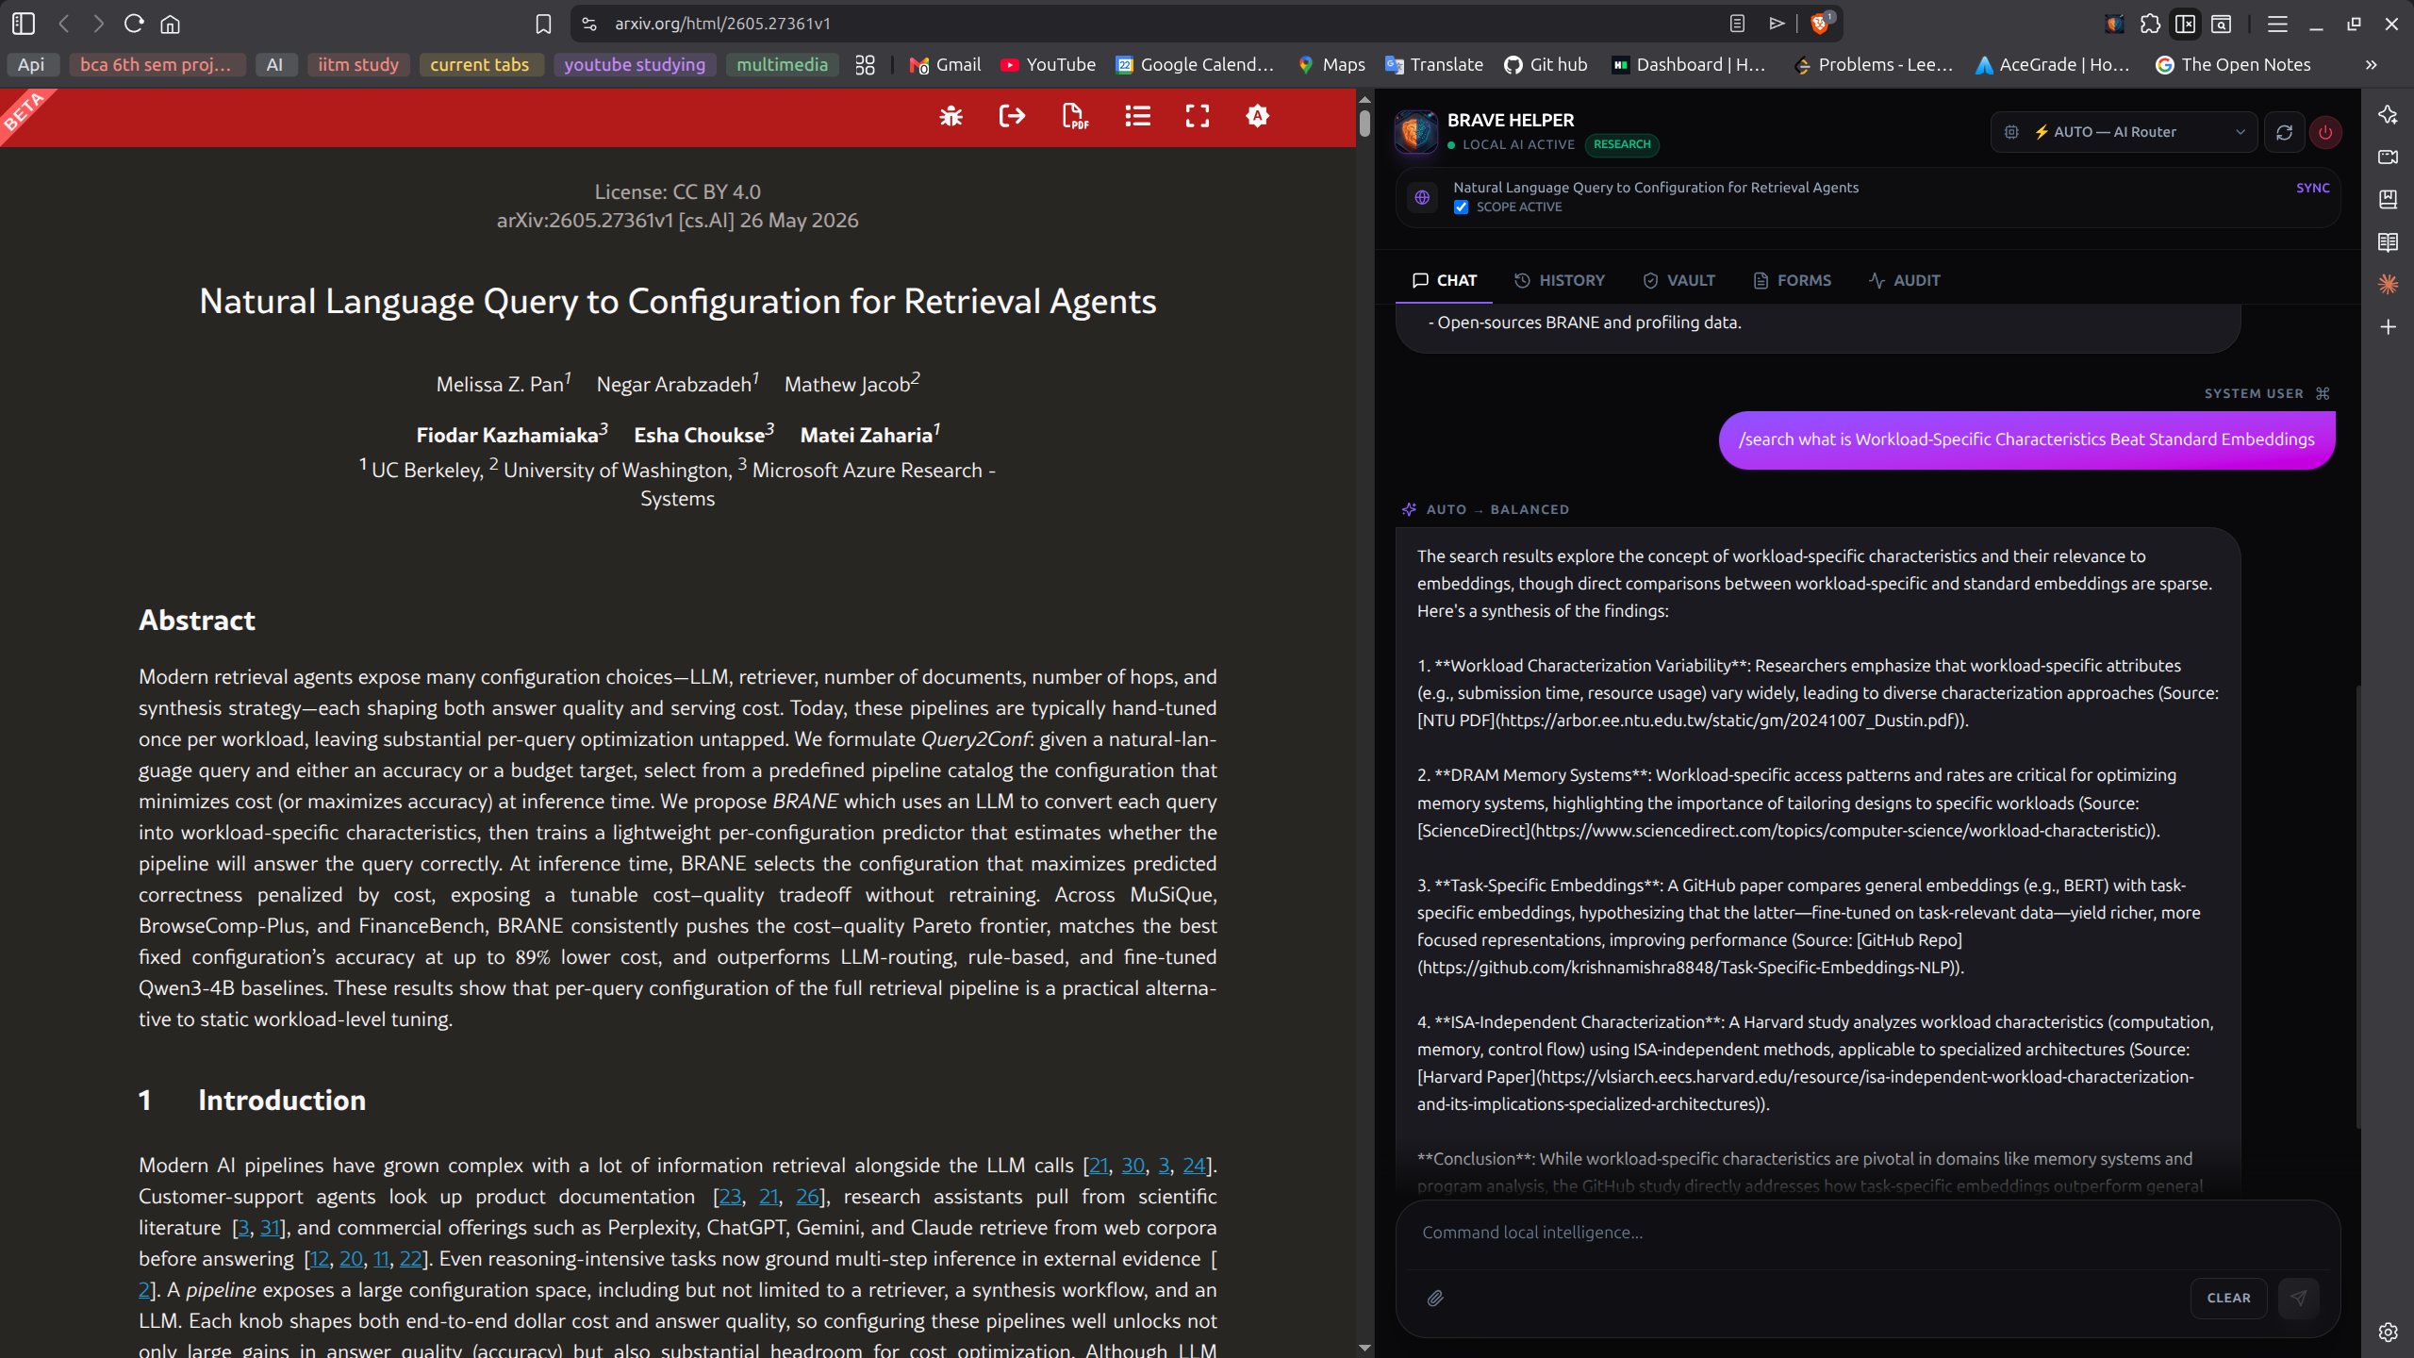Toggle the light/dark theme icon
The width and height of the screenshot is (2414, 1358).
pyautogui.click(x=1257, y=116)
